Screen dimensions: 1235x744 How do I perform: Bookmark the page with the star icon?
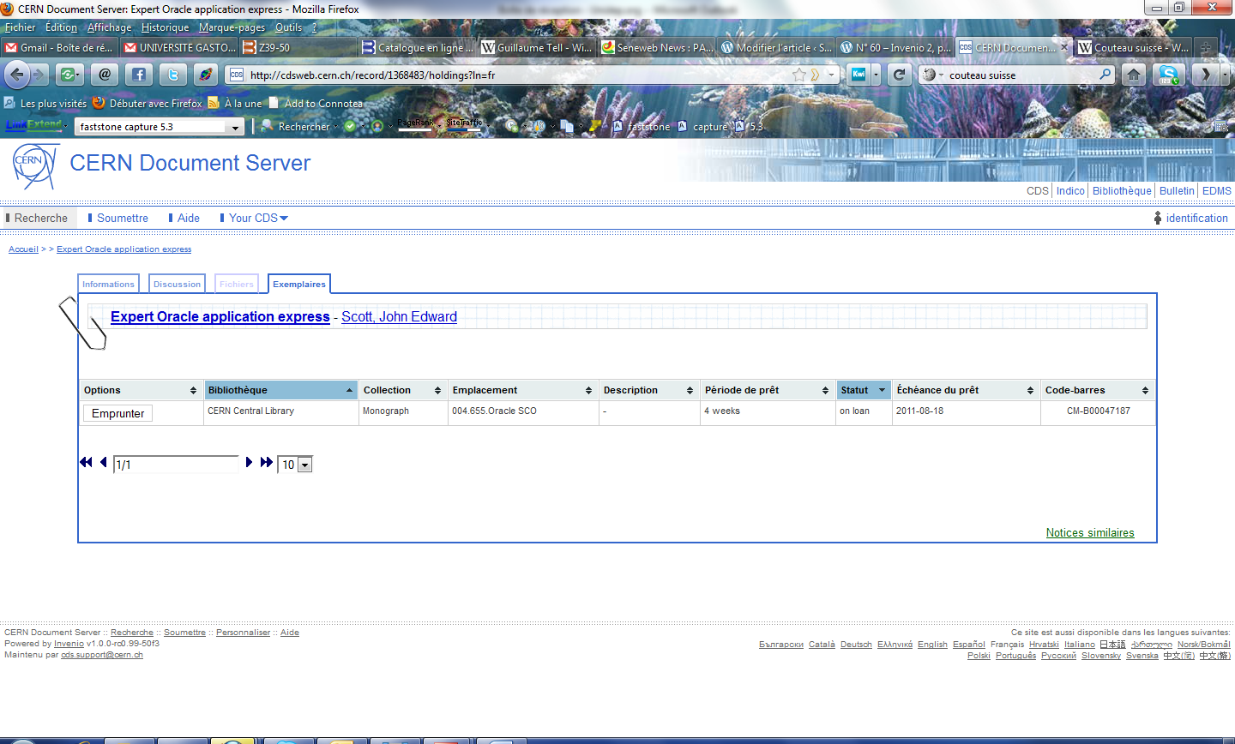click(x=799, y=75)
